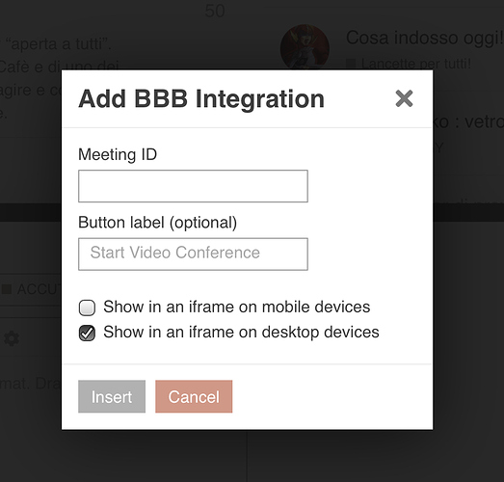Click the Meeting ID label
The image size is (504, 482).
[x=118, y=154]
